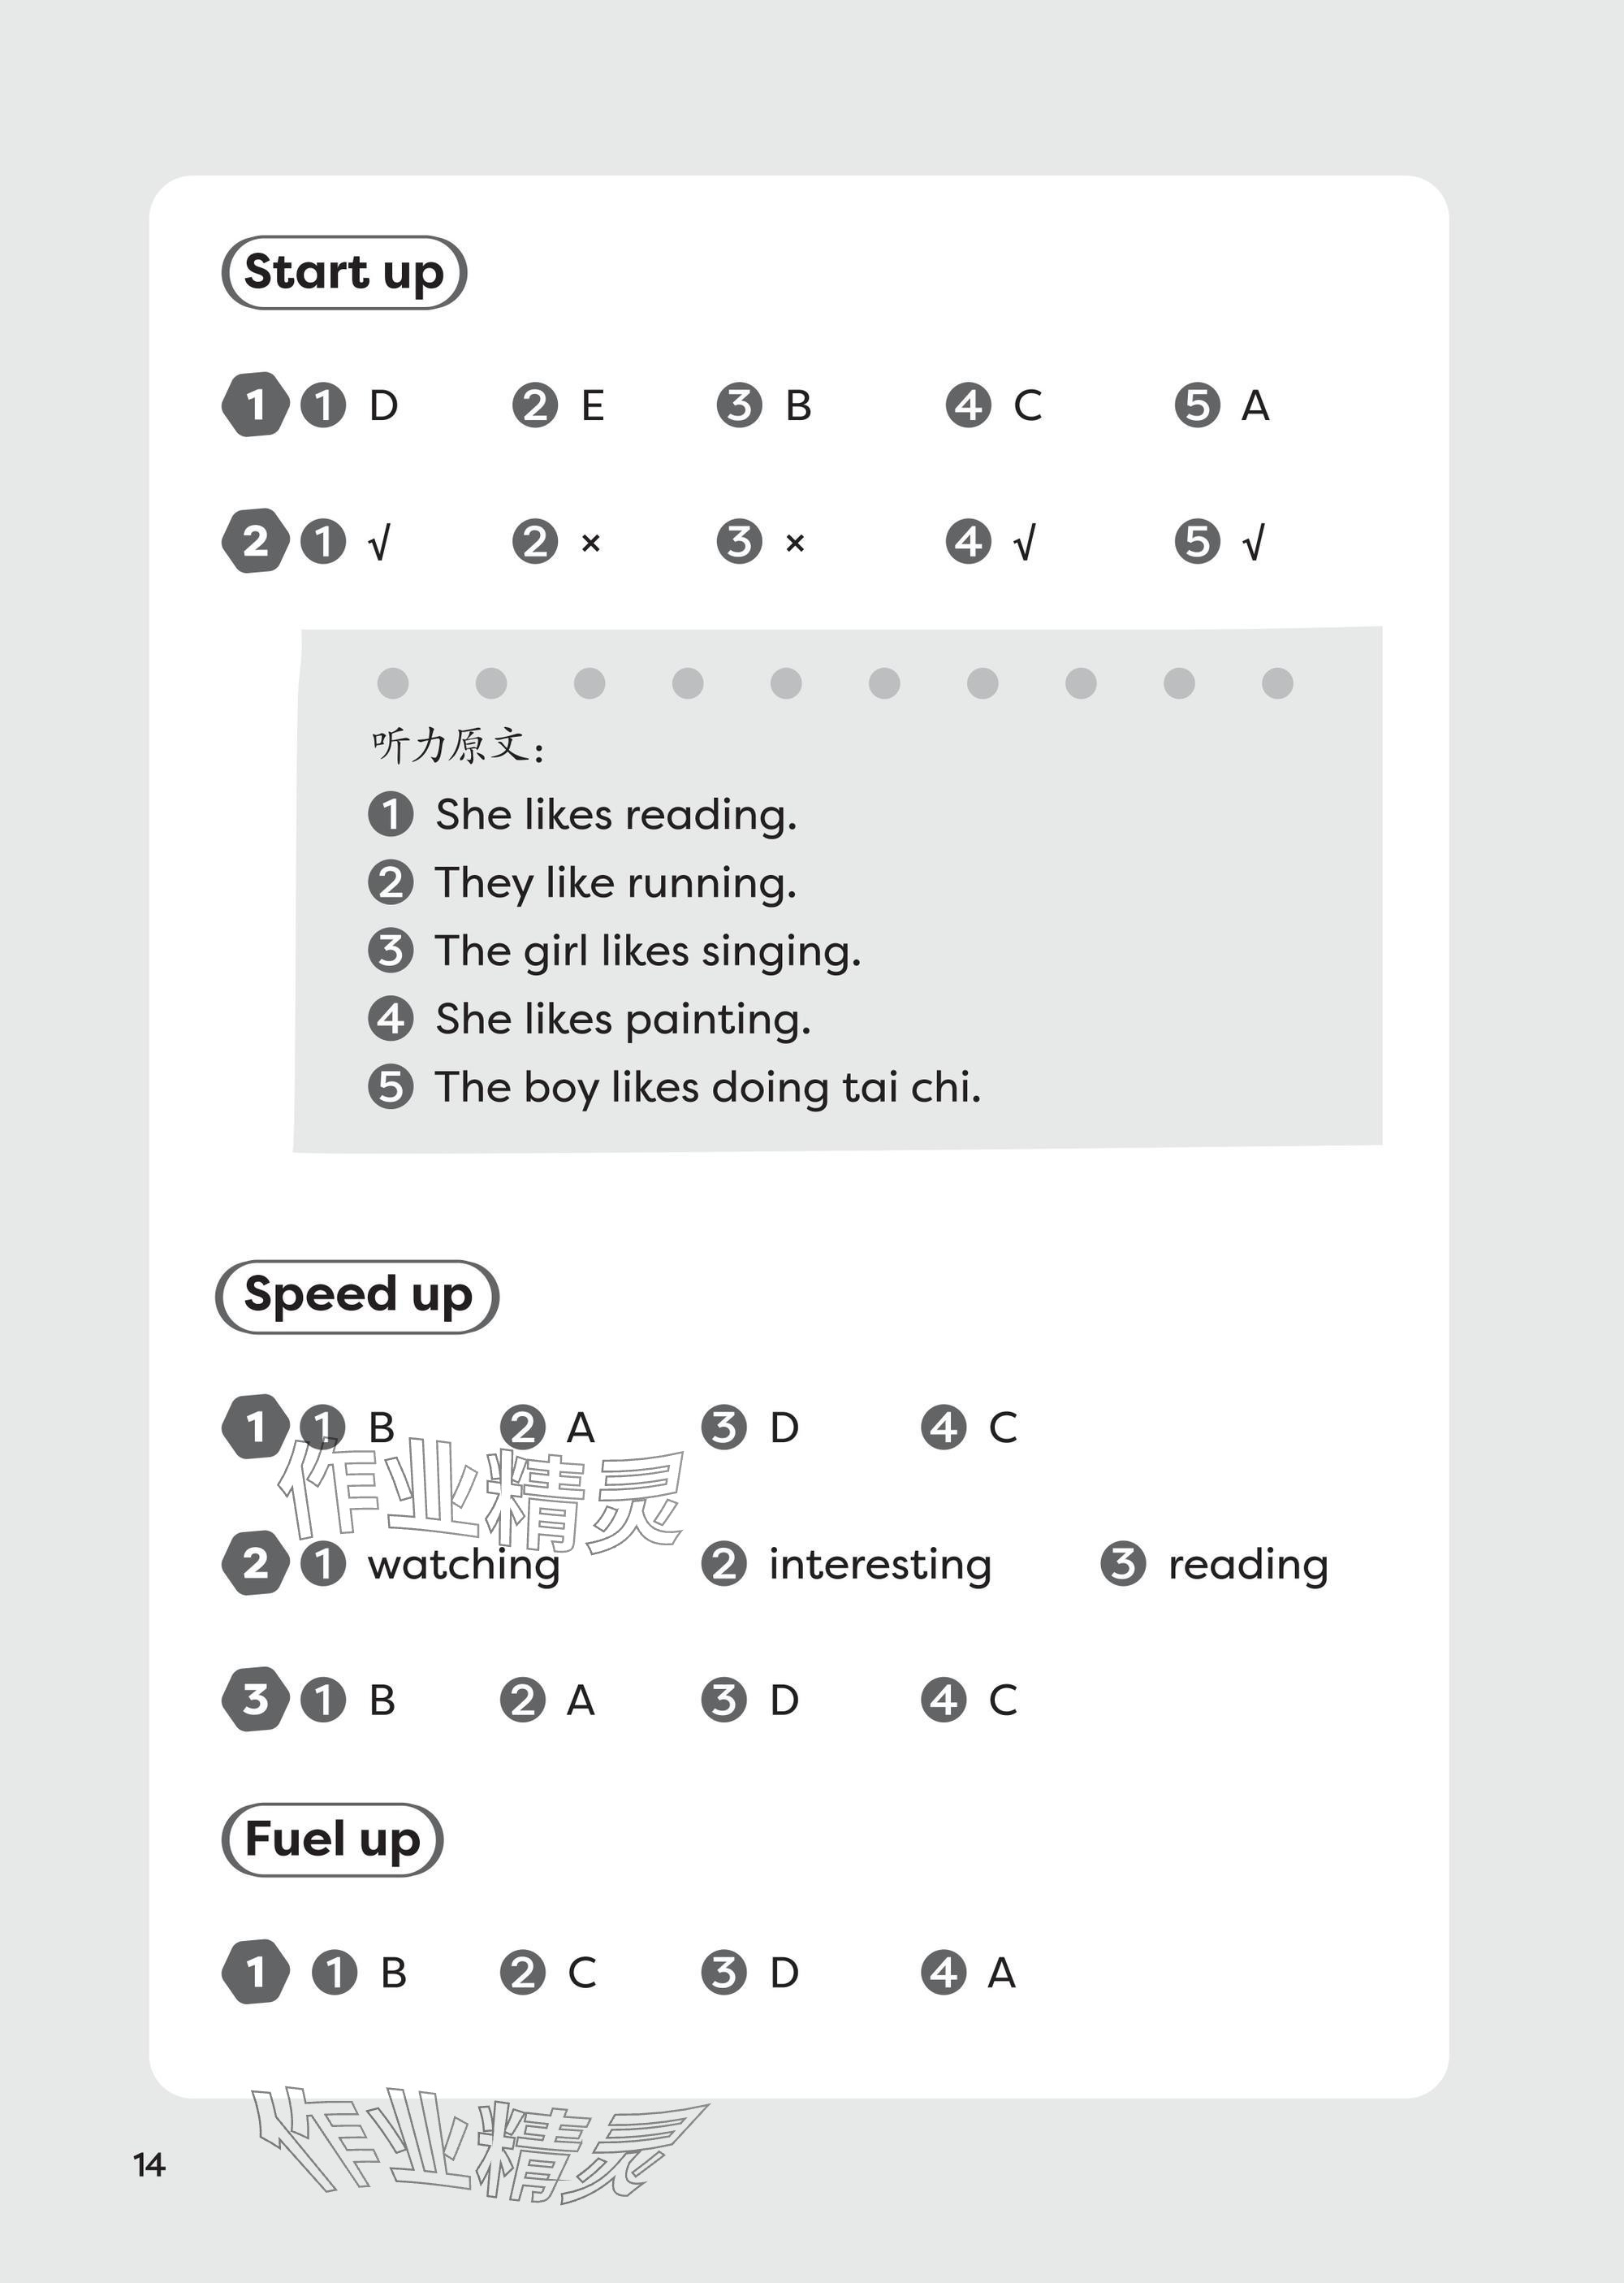Click the "Speed up" section heading badge

pos(357,1296)
